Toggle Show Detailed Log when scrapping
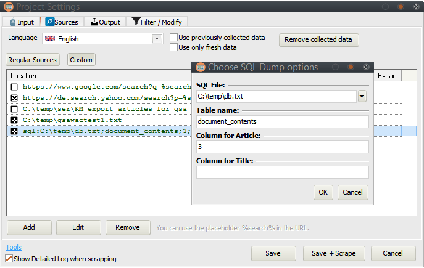Viewport: 424px width, 268px height. click(9, 258)
